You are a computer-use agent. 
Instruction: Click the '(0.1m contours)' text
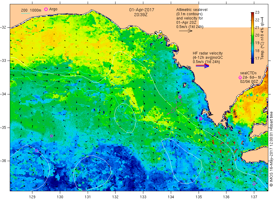189,14
